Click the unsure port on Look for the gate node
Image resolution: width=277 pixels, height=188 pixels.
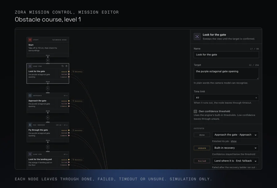click(x=69, y=72)
